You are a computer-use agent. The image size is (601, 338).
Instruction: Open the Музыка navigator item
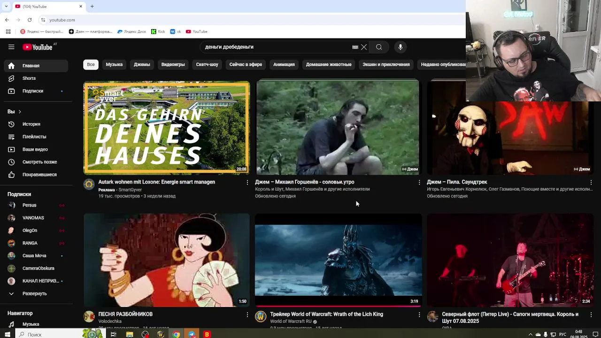[36, 324]
